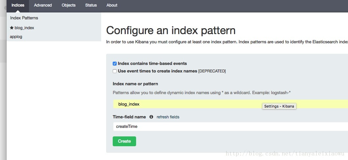
Task: Click the Index Patterns heading
Action: 24,18
